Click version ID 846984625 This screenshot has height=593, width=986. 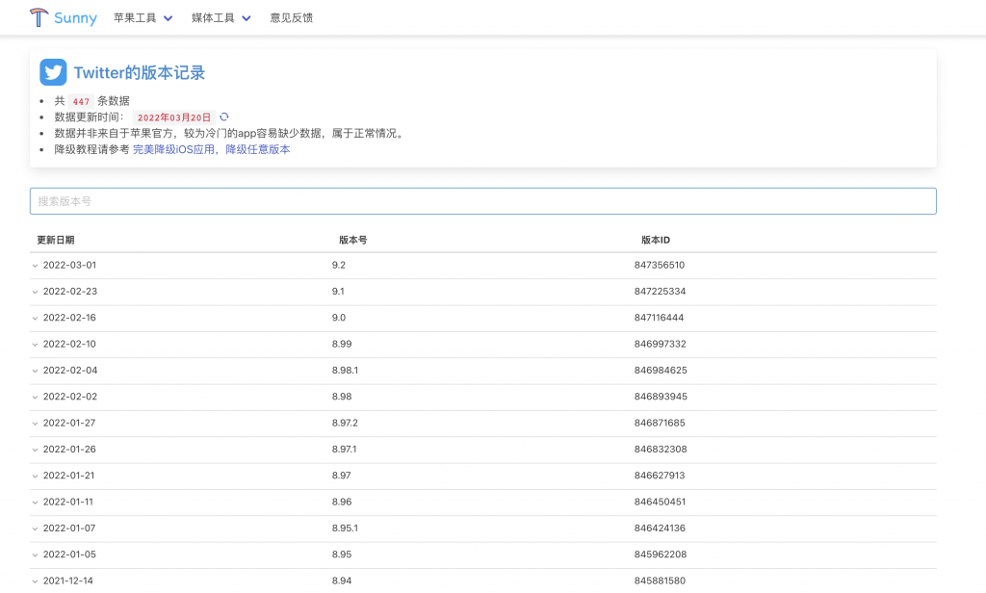point(661,371)
